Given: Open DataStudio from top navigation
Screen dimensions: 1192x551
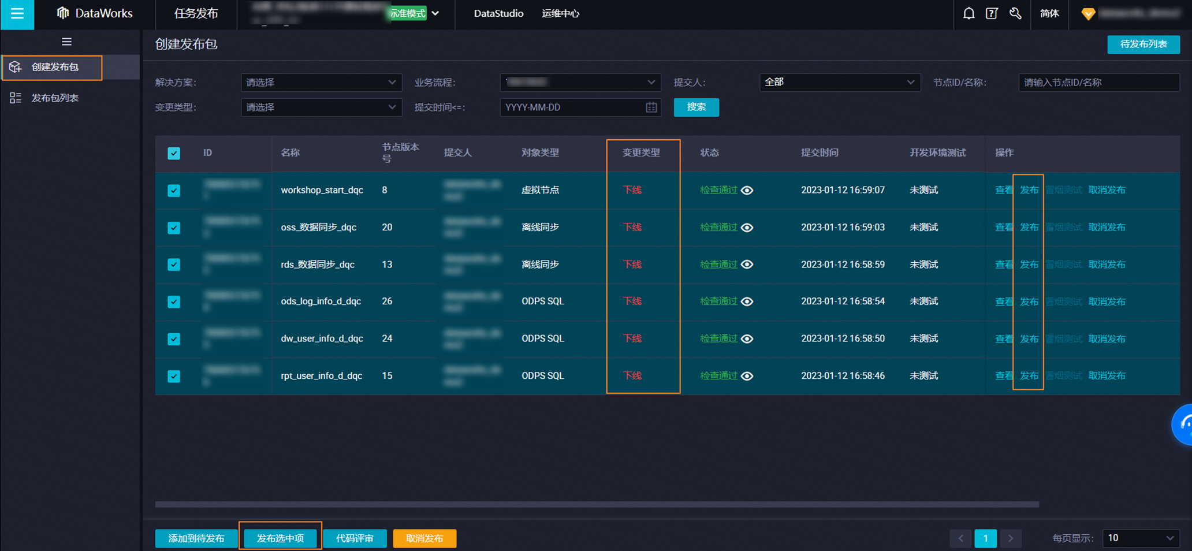Looking at the screenshot, I should (x=498, y=13).
